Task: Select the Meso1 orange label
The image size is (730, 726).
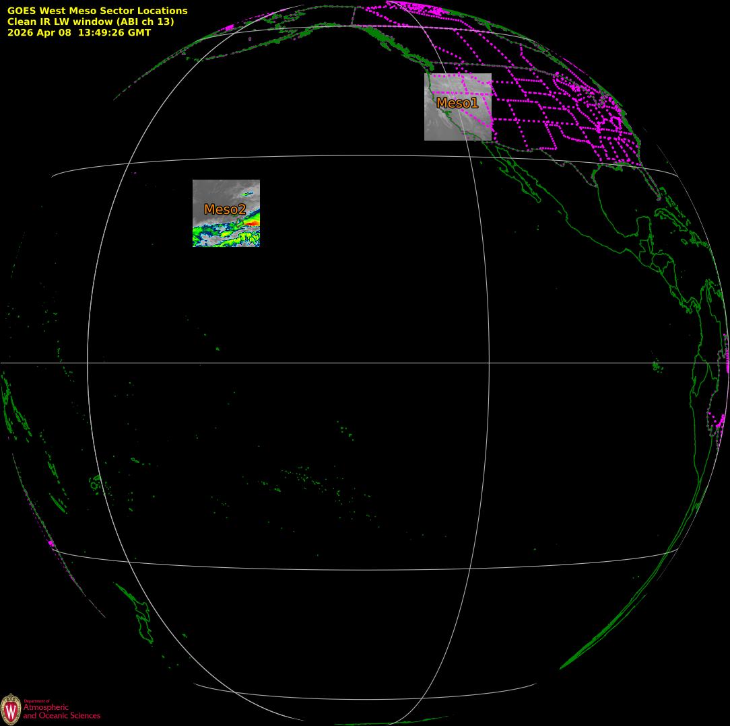Action: click(457, 103)
